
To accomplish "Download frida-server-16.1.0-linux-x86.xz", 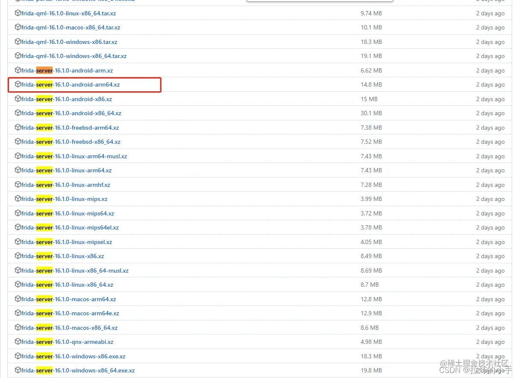I will 63,256.
